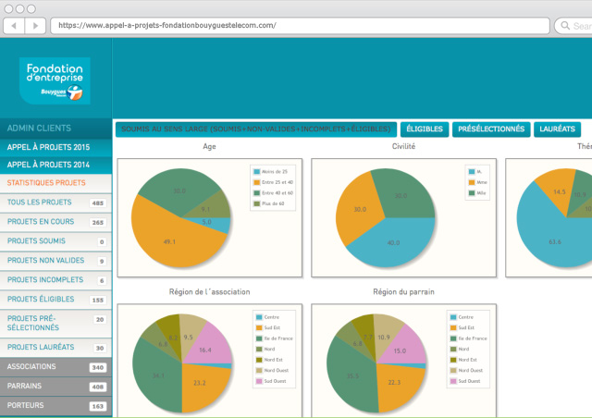Click the 49.1 slice in Age chart
This screenshot has height=418, width=592.
(x=169, y=241)
